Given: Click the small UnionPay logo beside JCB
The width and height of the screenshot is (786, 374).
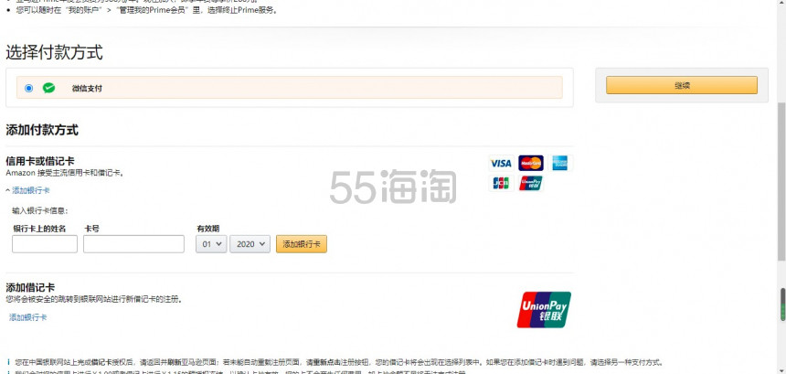Looking at the screenshot, I should pos(530,183).
